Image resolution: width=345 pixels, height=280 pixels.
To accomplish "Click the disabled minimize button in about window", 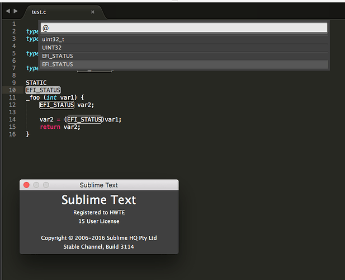I will [x=36, y=185].
